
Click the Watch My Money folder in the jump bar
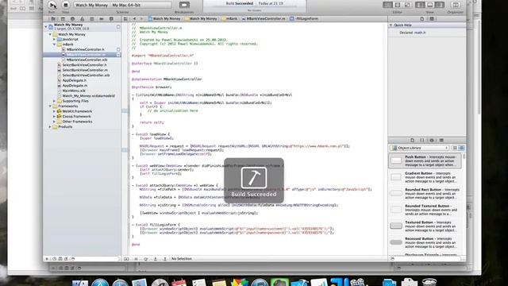(201, 19)
